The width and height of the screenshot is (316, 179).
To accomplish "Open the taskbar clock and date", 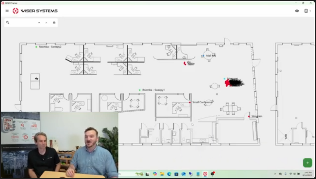I will [307, 174].
